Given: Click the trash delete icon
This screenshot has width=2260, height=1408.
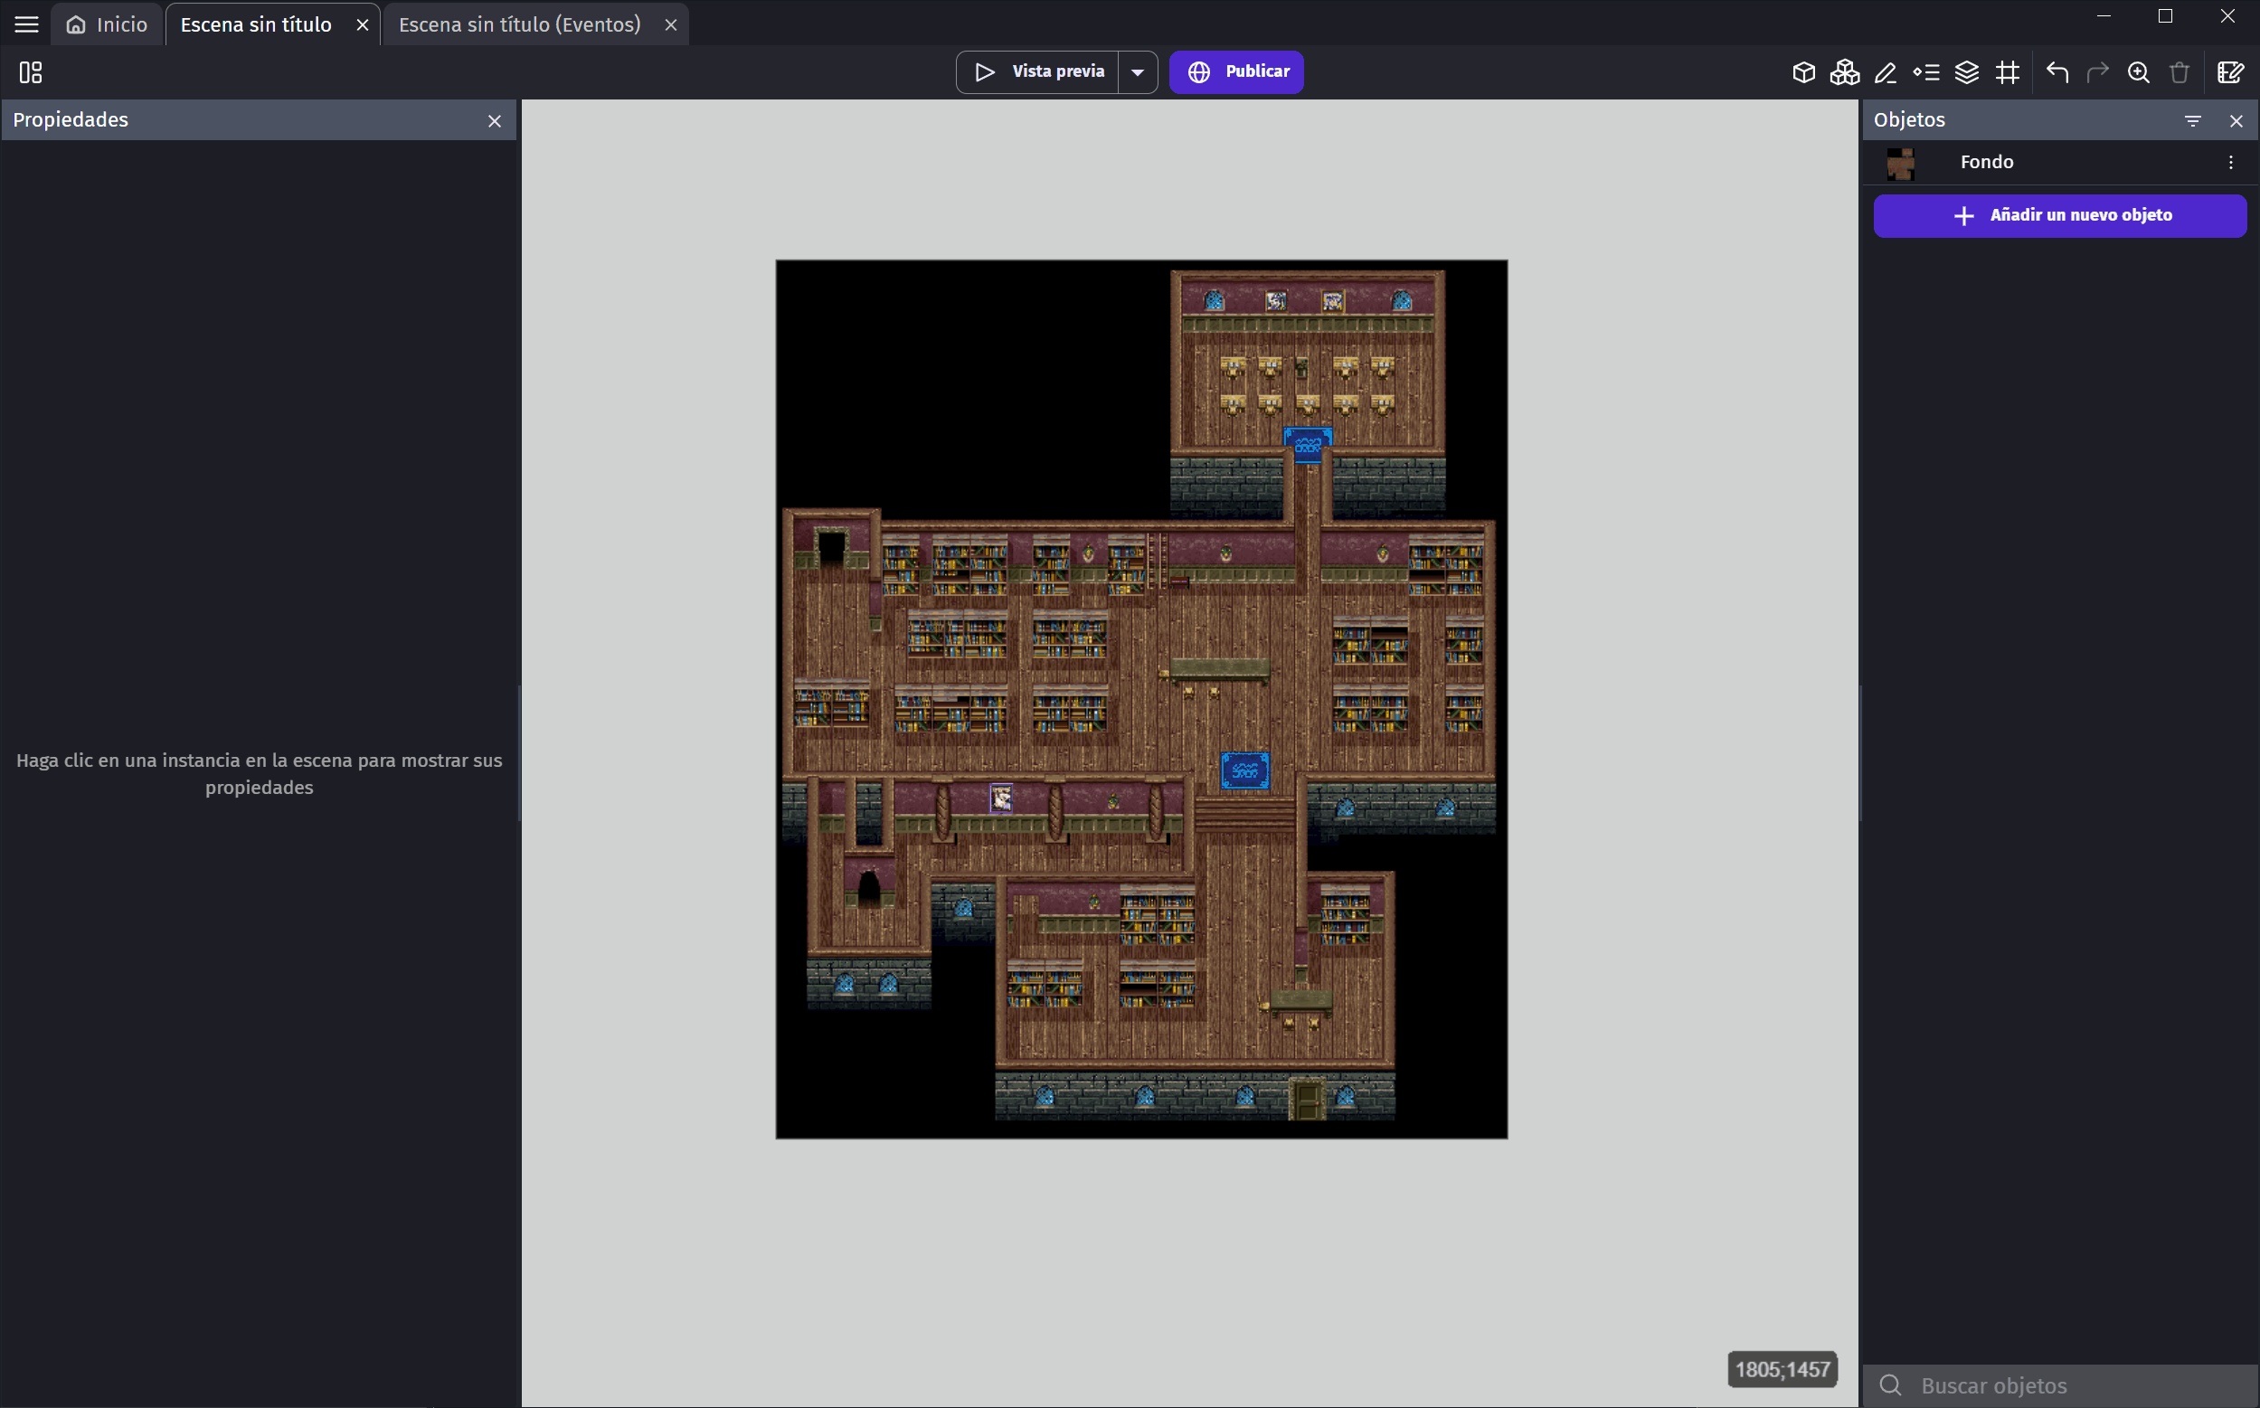Looking at the screenshot, I should tap(2180, 71).
